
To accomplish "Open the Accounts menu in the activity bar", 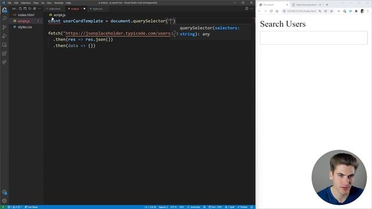I will pyautogui.click(x=4, y=192).
